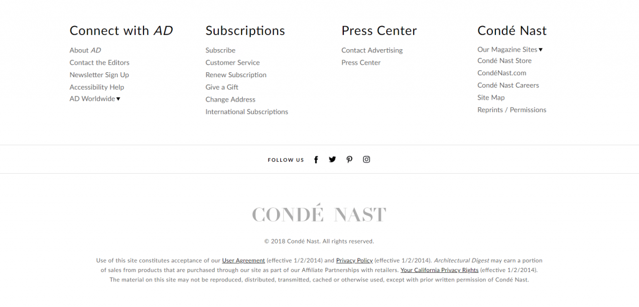
Task: Select Renew Subscription
Action: point(236,75)
